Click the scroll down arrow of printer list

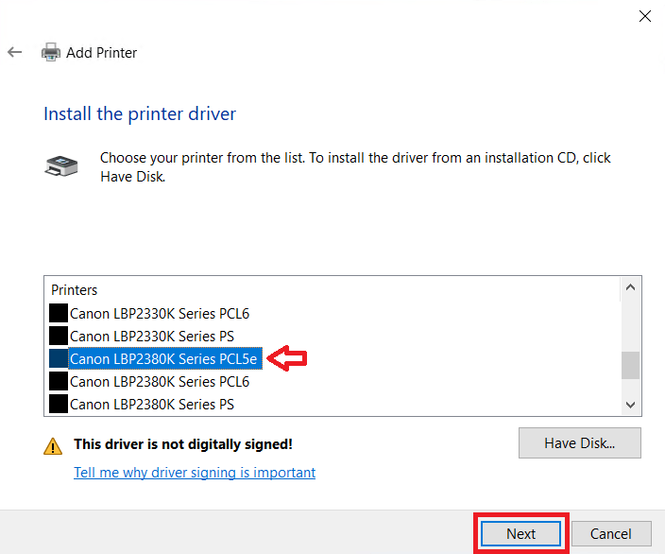[x=631, y=405]
